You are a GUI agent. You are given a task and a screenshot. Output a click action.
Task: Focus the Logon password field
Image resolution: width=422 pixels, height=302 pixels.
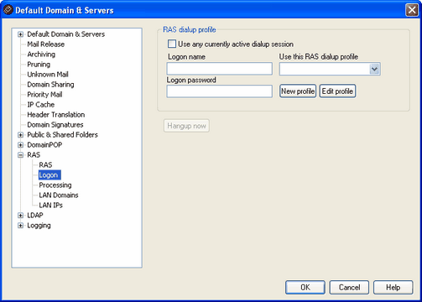[x=220, y=91]
